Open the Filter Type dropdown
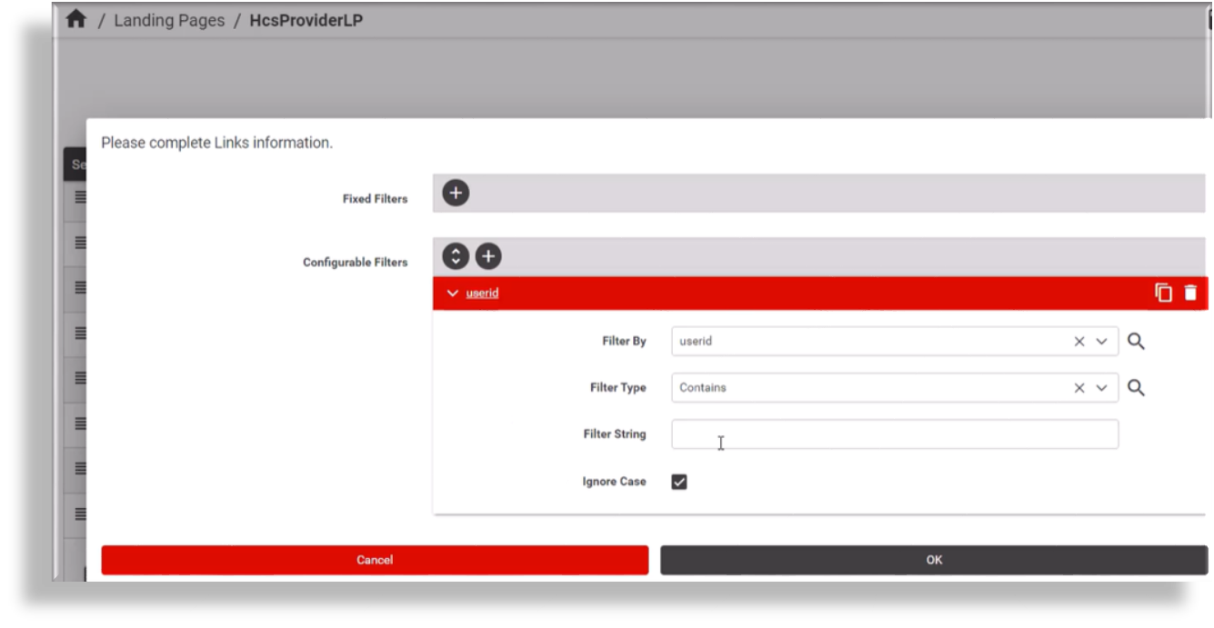 click(x=1099, y=387)
